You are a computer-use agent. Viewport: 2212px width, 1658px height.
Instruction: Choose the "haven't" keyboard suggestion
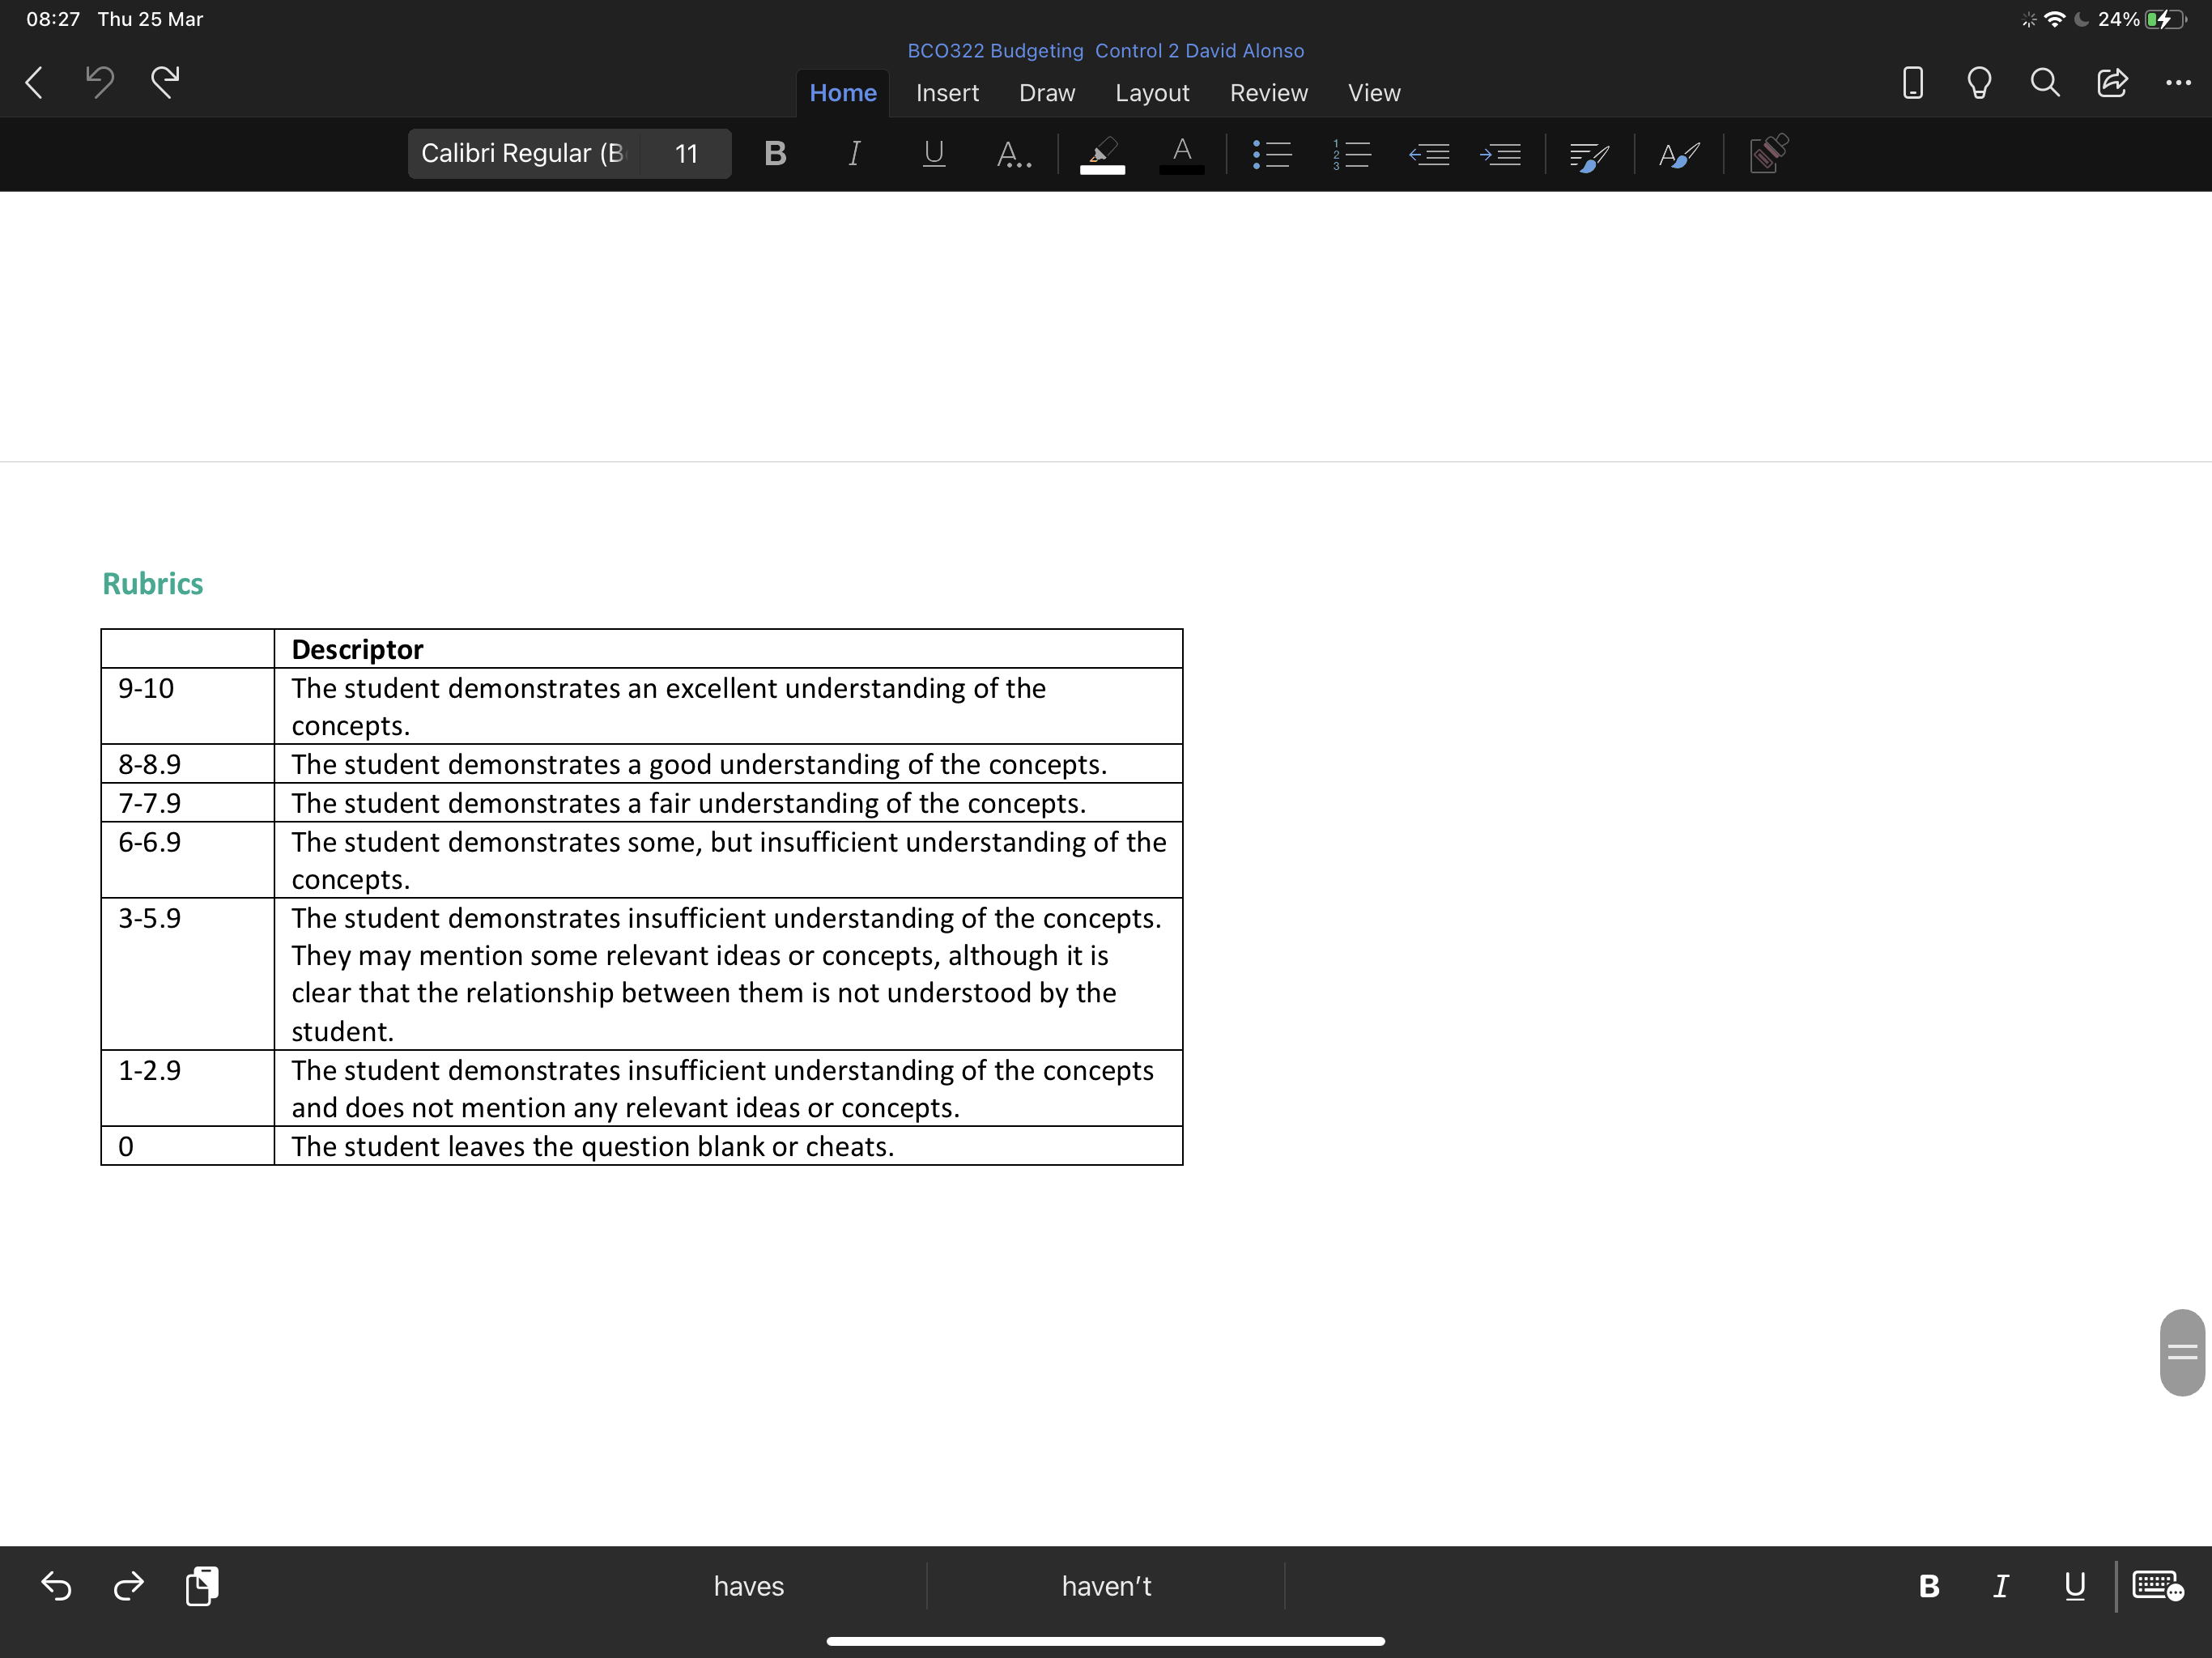pos(1106,1586)
